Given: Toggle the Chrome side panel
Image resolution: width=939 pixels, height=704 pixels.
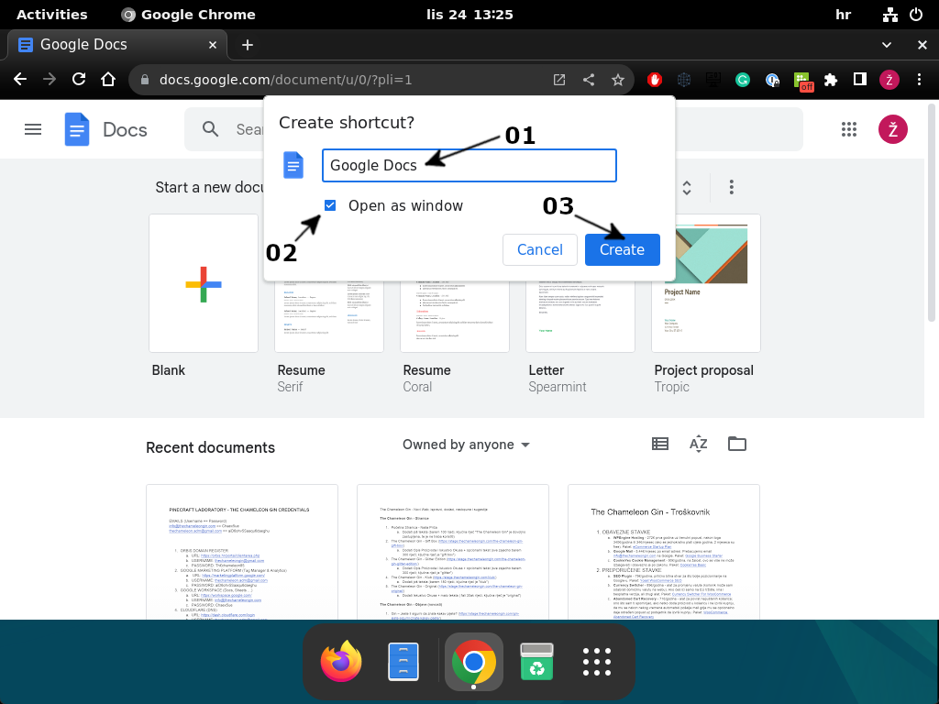Looking at the screenshot, I should (x=860, y=80).
